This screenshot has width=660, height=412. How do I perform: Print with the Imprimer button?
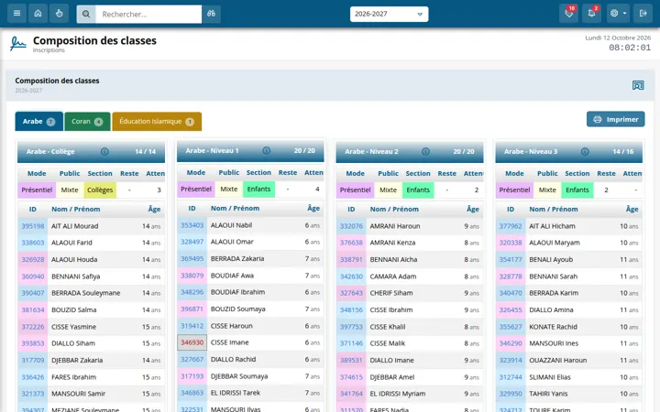[x=615, y=119]
